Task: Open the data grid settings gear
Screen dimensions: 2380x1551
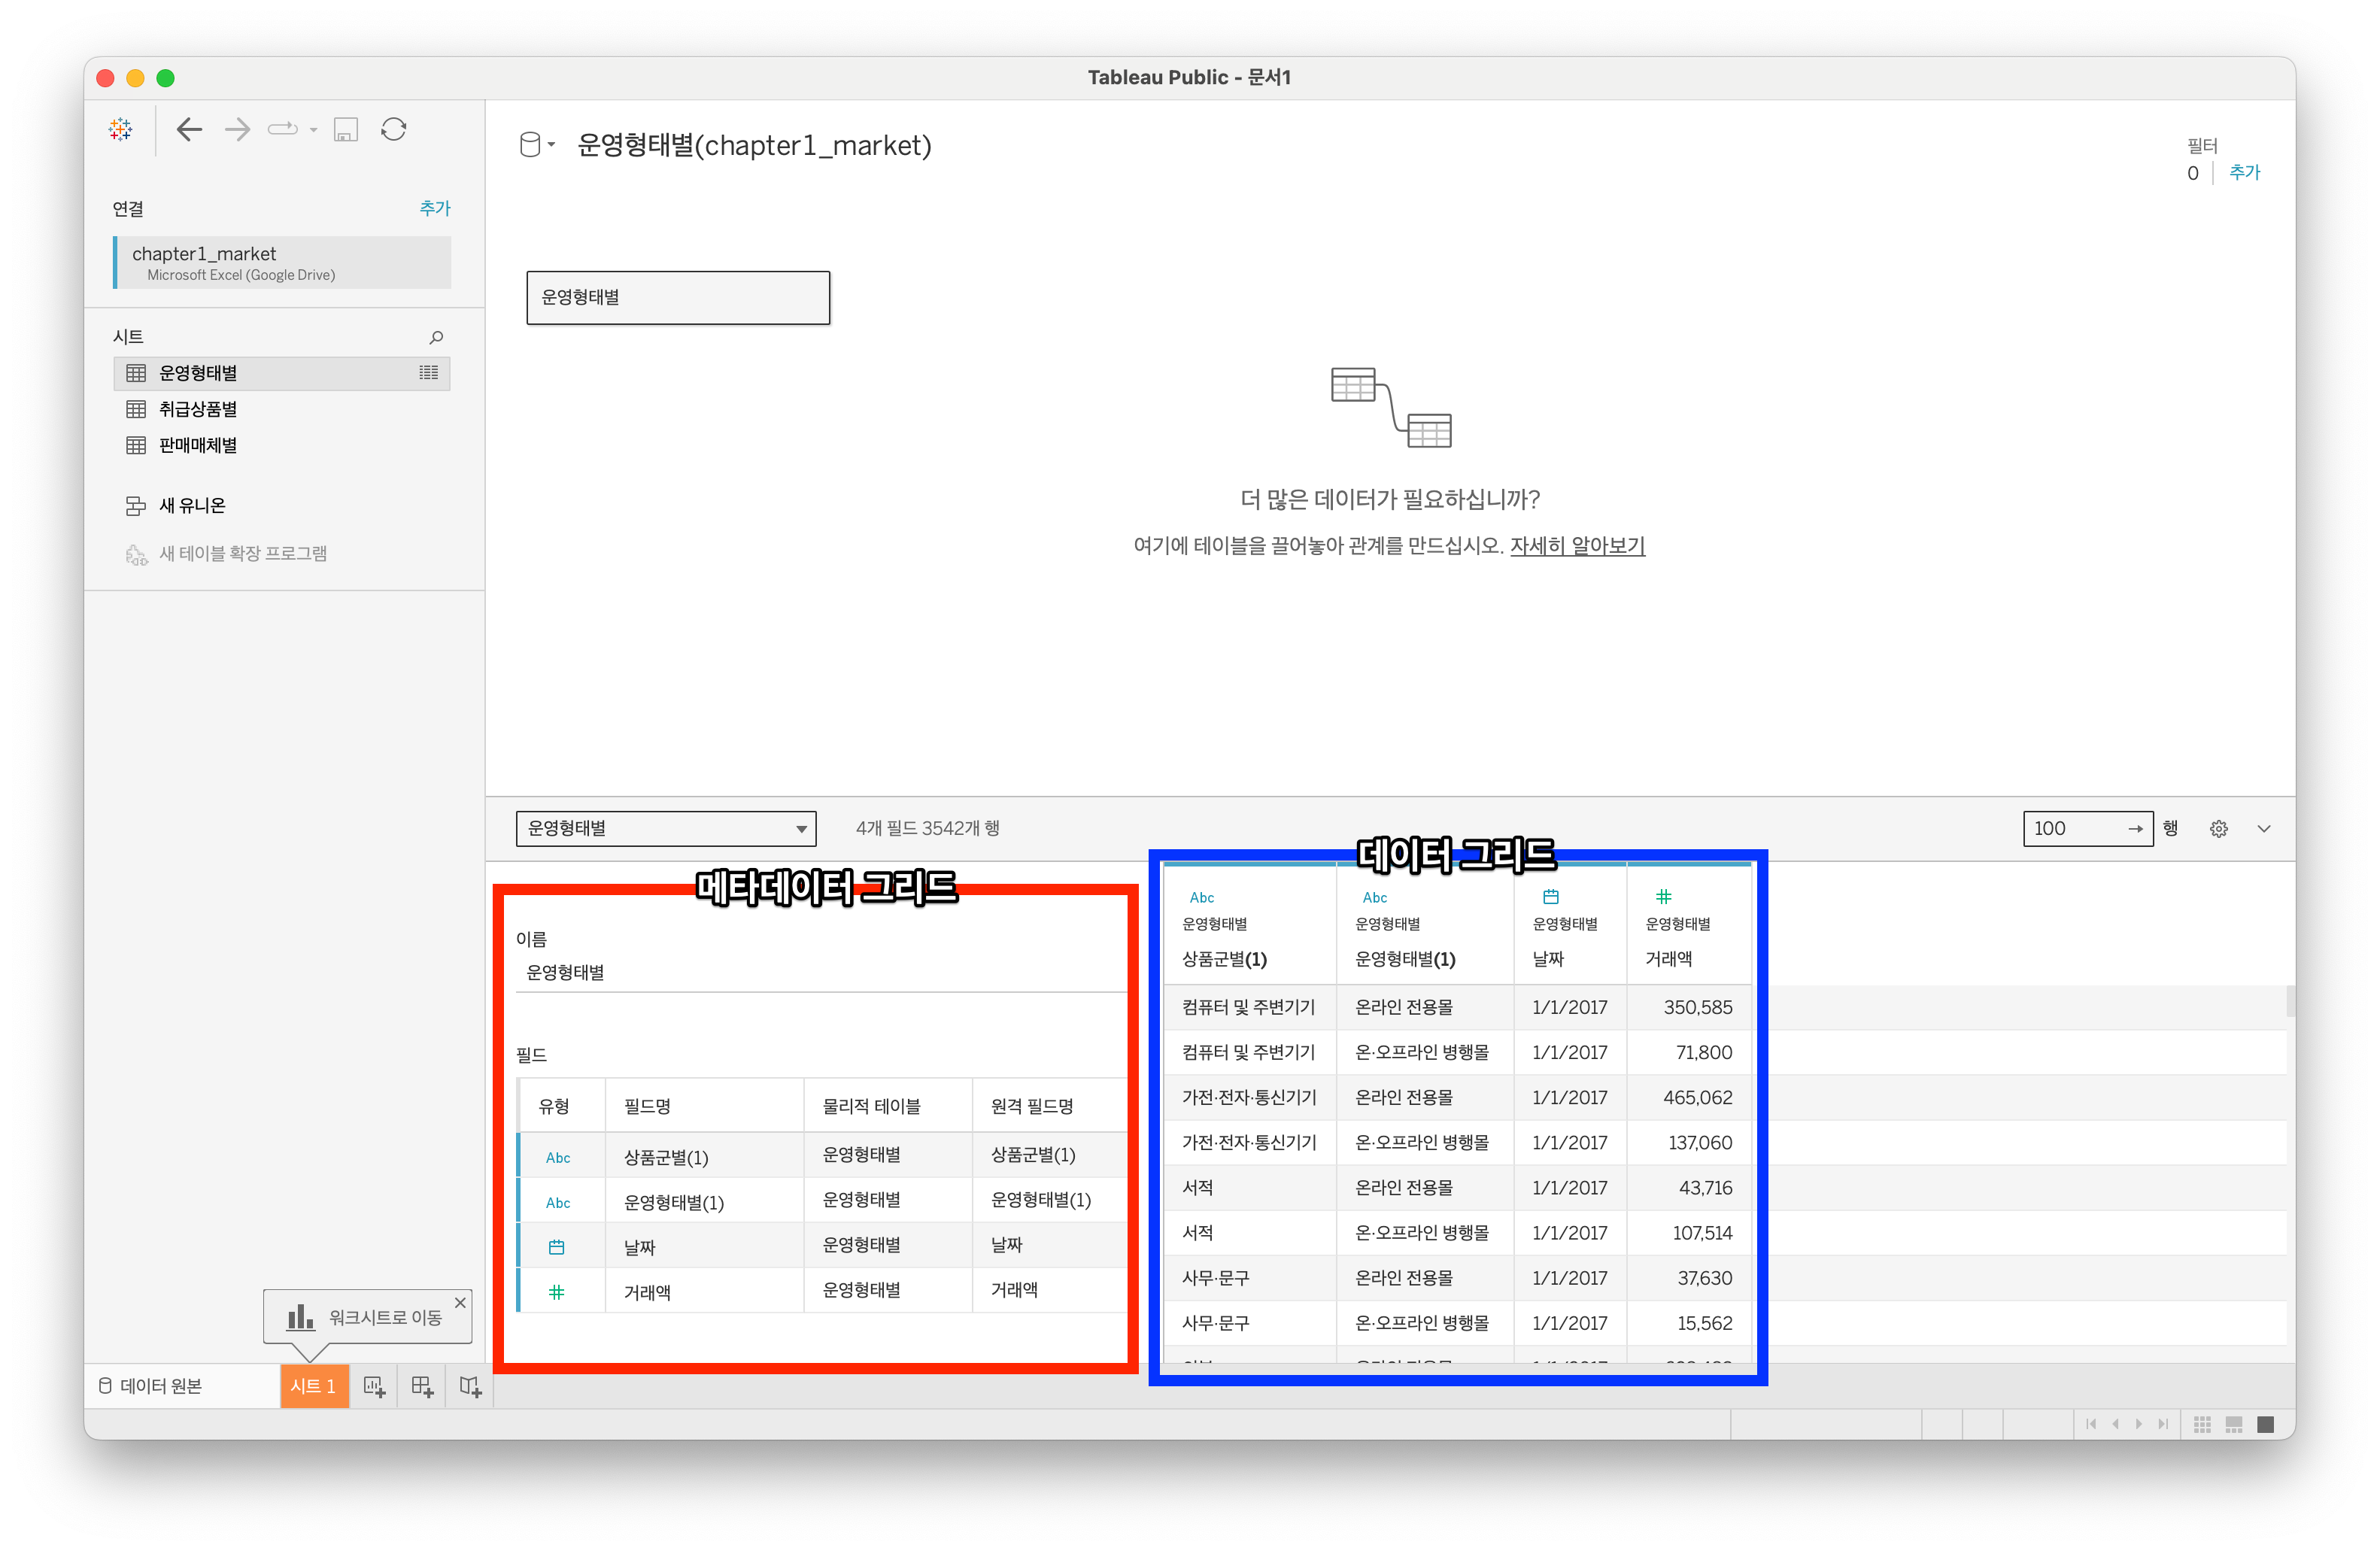Action: tap(2218, 828)
